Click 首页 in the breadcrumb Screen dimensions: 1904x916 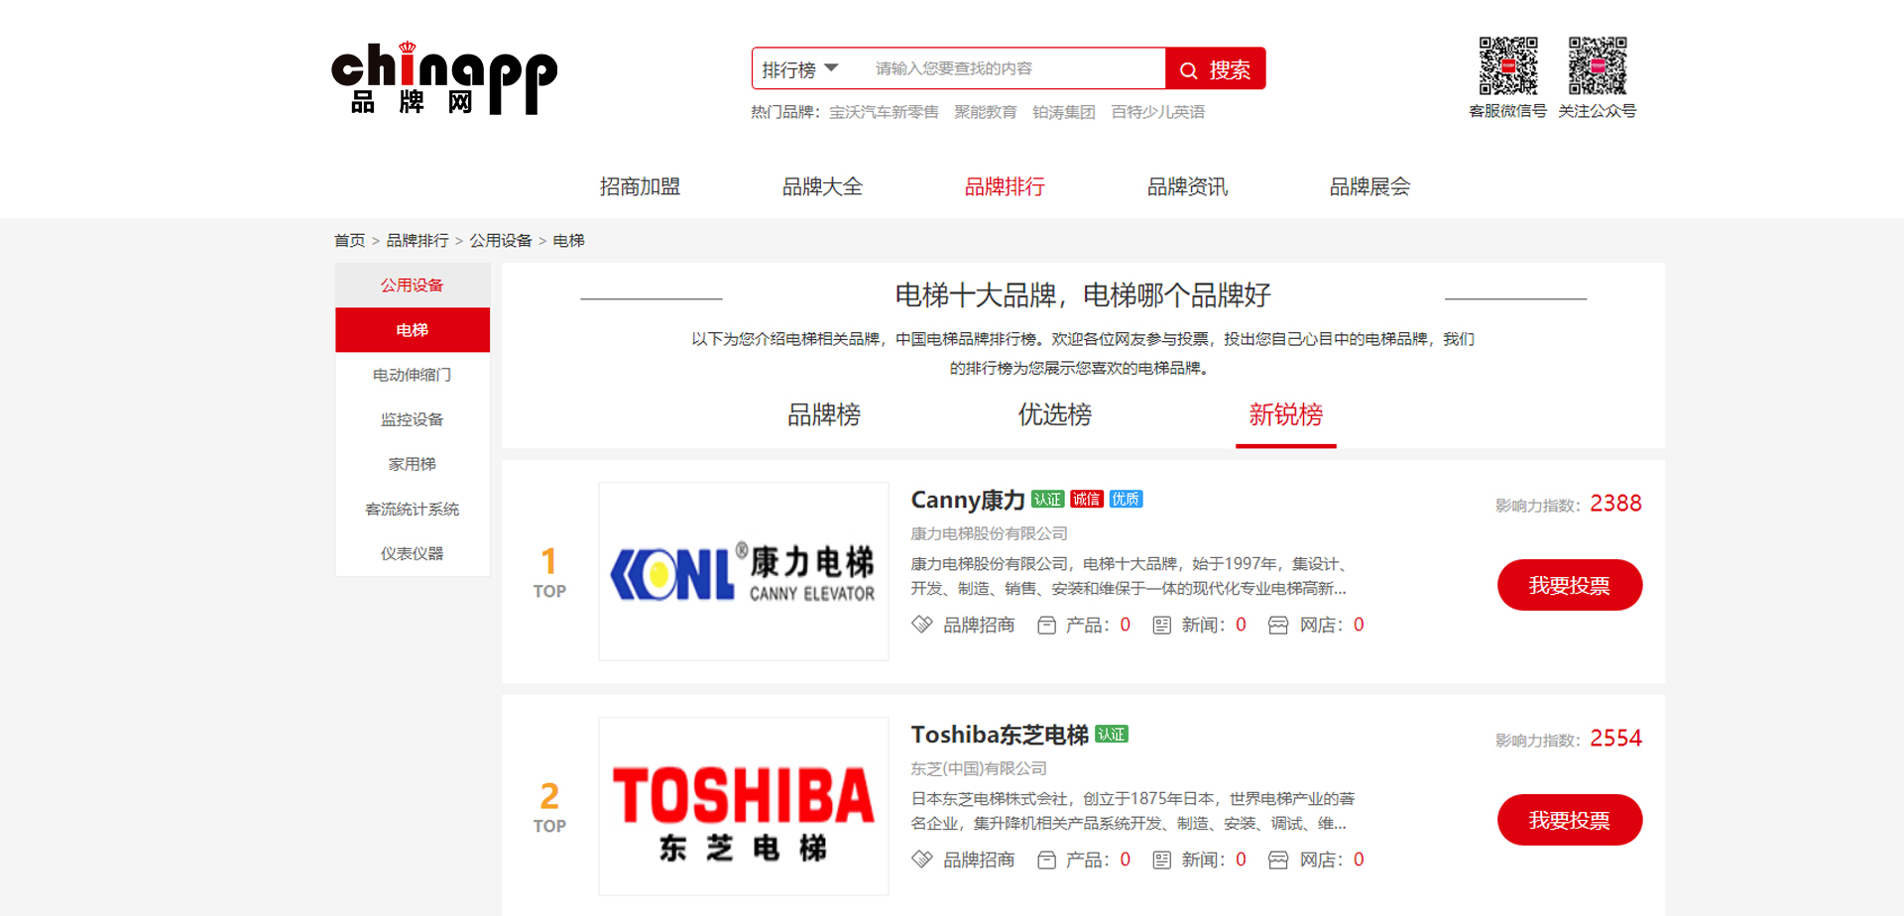coord(350,241)
